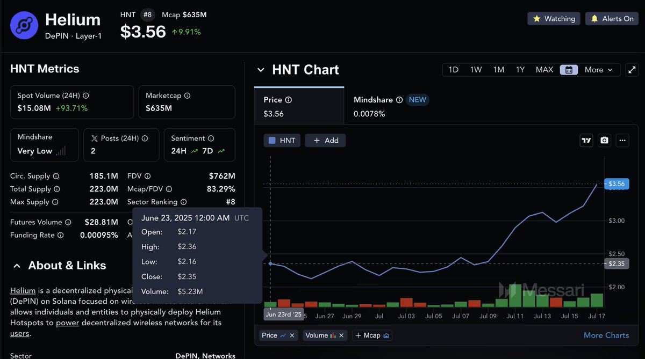Click info icon next to Sector Ranking
Viewport: 645px width, 359px height.
[184, 202]
